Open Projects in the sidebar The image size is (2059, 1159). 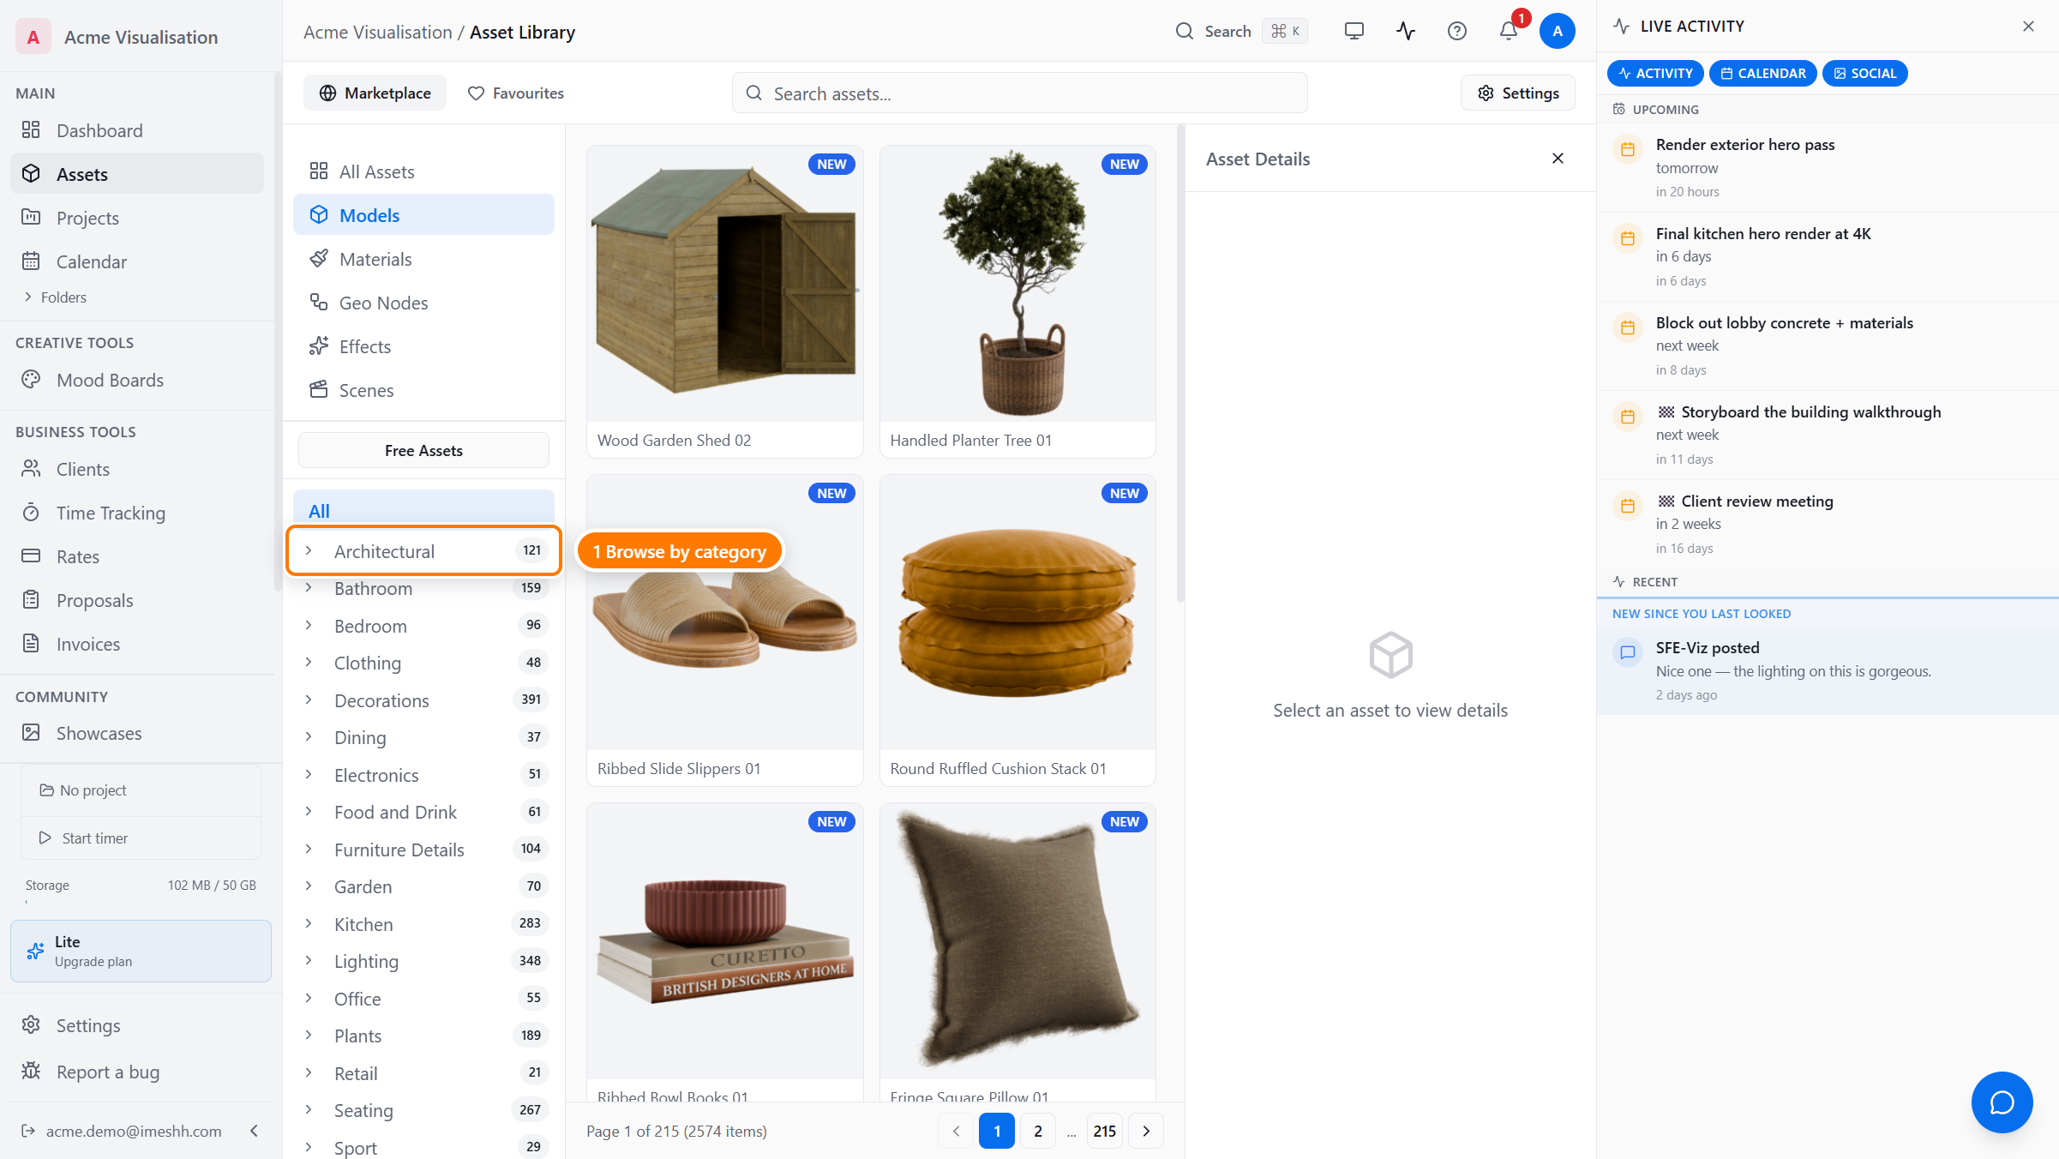tap(137, 218)
